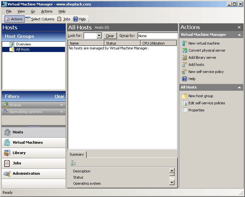
Task: Click the host icon in Summary tab
Action: (x=73, y=163)
